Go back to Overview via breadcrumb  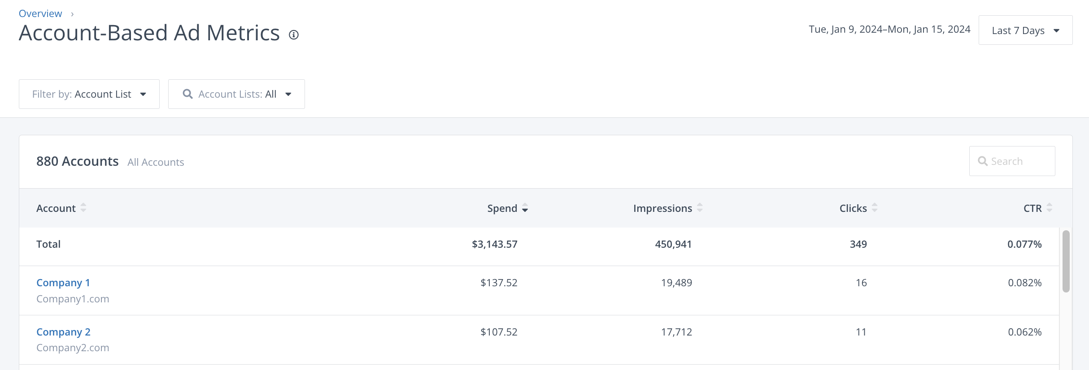pos(40,13)
